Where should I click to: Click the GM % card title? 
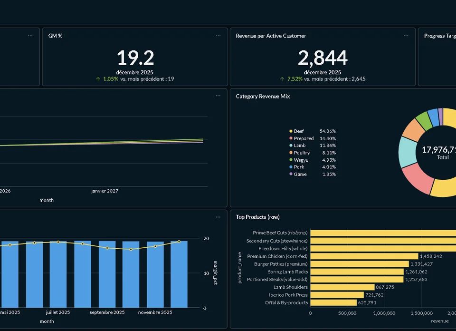click(x=55, y=36)
